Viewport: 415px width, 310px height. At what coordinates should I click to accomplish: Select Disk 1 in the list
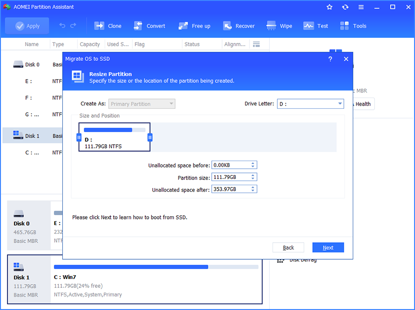[32, 136]
